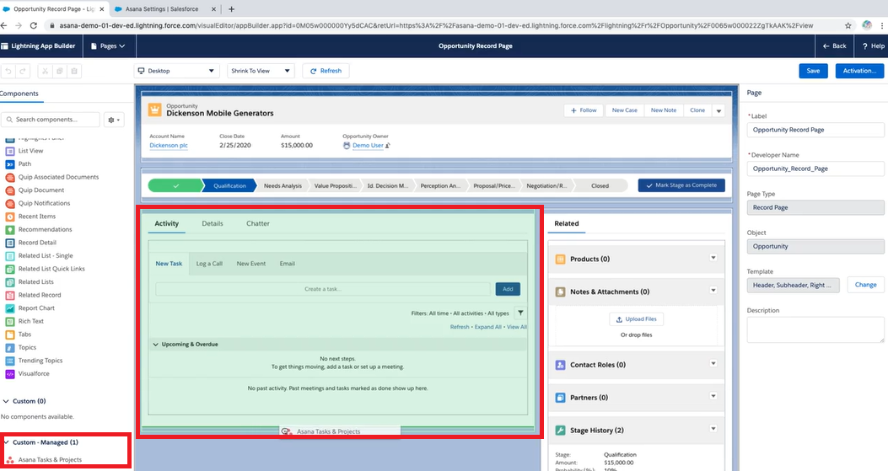Click the Label input field

[815, 130]
